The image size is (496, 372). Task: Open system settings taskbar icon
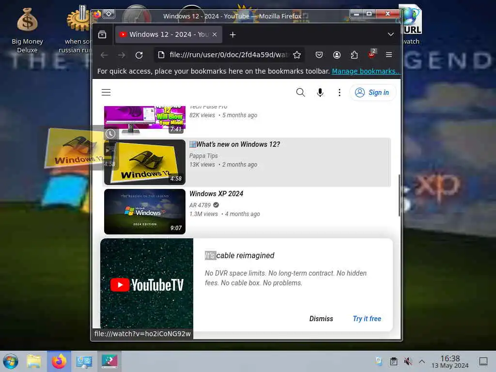click(x=84, y=361)
